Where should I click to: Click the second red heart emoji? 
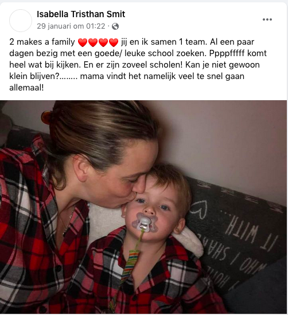[93, 42]
